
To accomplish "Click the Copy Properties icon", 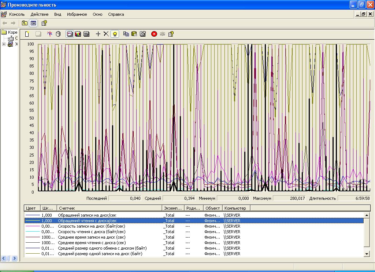I will coord(126,34).
